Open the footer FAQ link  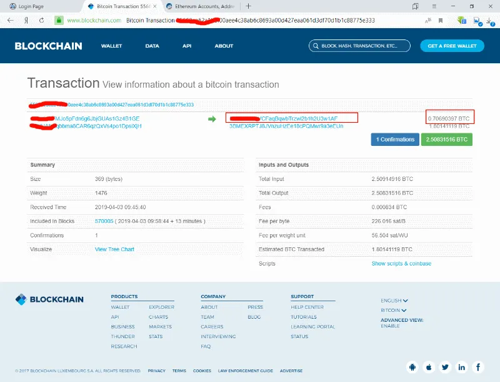click(206, 346)
